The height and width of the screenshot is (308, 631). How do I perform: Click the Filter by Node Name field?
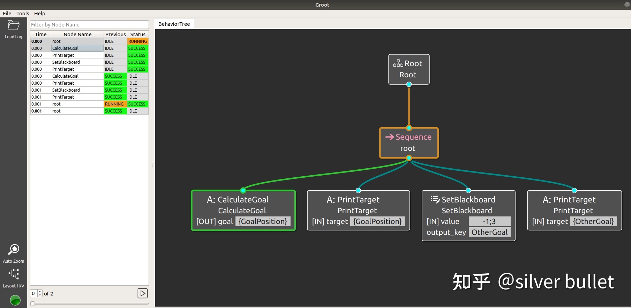[x=89, y=25]
